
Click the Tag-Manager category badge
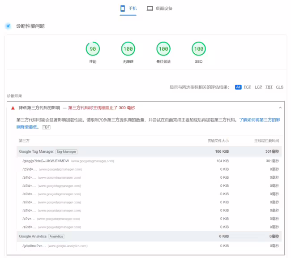(66, 152)
